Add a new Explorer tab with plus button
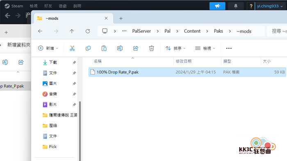The image size is (287, 161). pos(121,18)
